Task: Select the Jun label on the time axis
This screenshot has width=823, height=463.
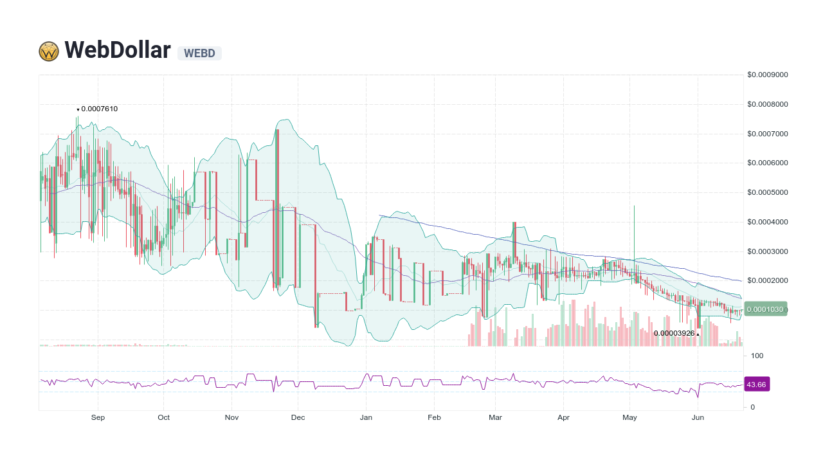Action: point(698,417)
